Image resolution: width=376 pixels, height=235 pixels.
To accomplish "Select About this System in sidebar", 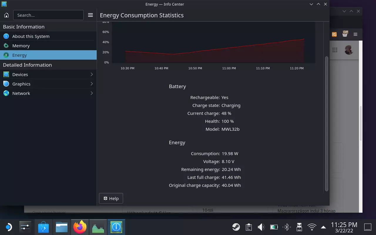I will [31, 36].
